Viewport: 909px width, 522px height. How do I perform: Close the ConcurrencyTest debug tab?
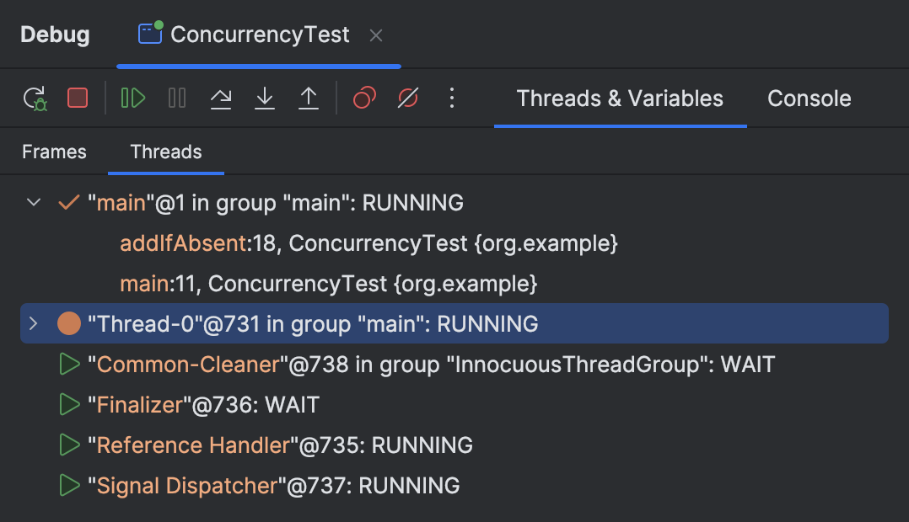click(376, 35)
